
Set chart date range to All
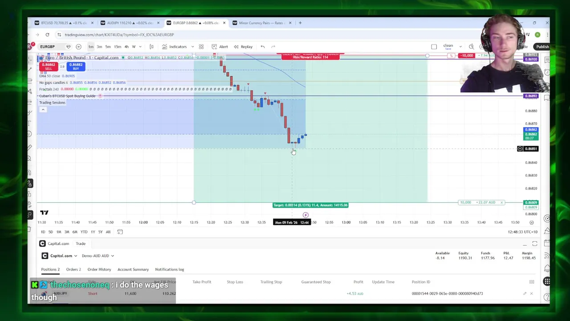(x=108, y=232)
